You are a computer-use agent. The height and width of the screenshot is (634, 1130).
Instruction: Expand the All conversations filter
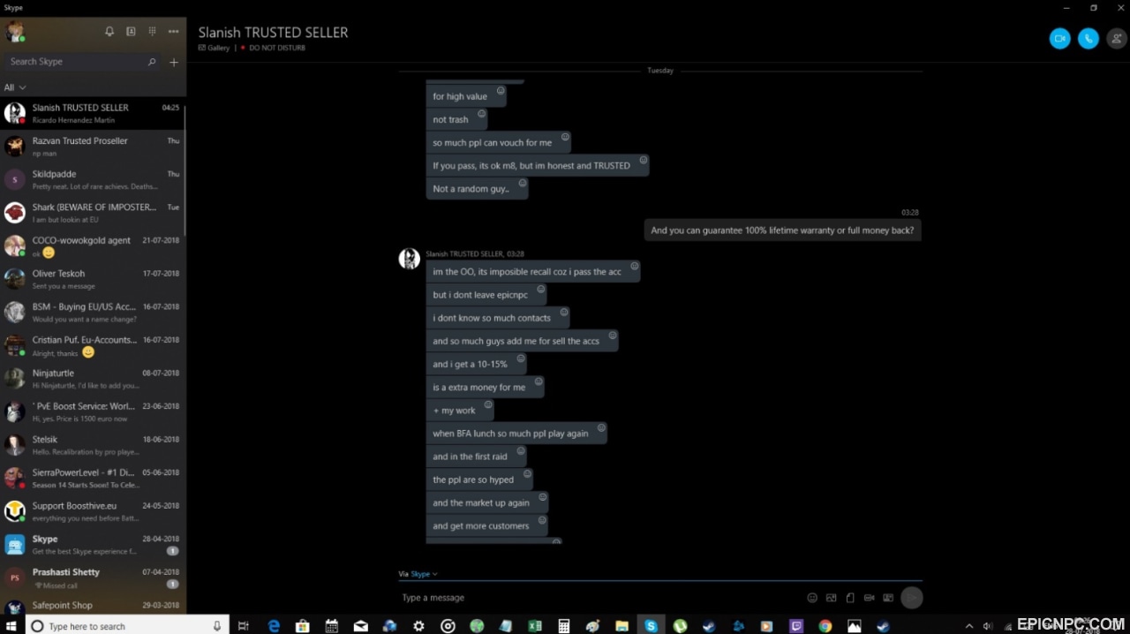(15, 87)
